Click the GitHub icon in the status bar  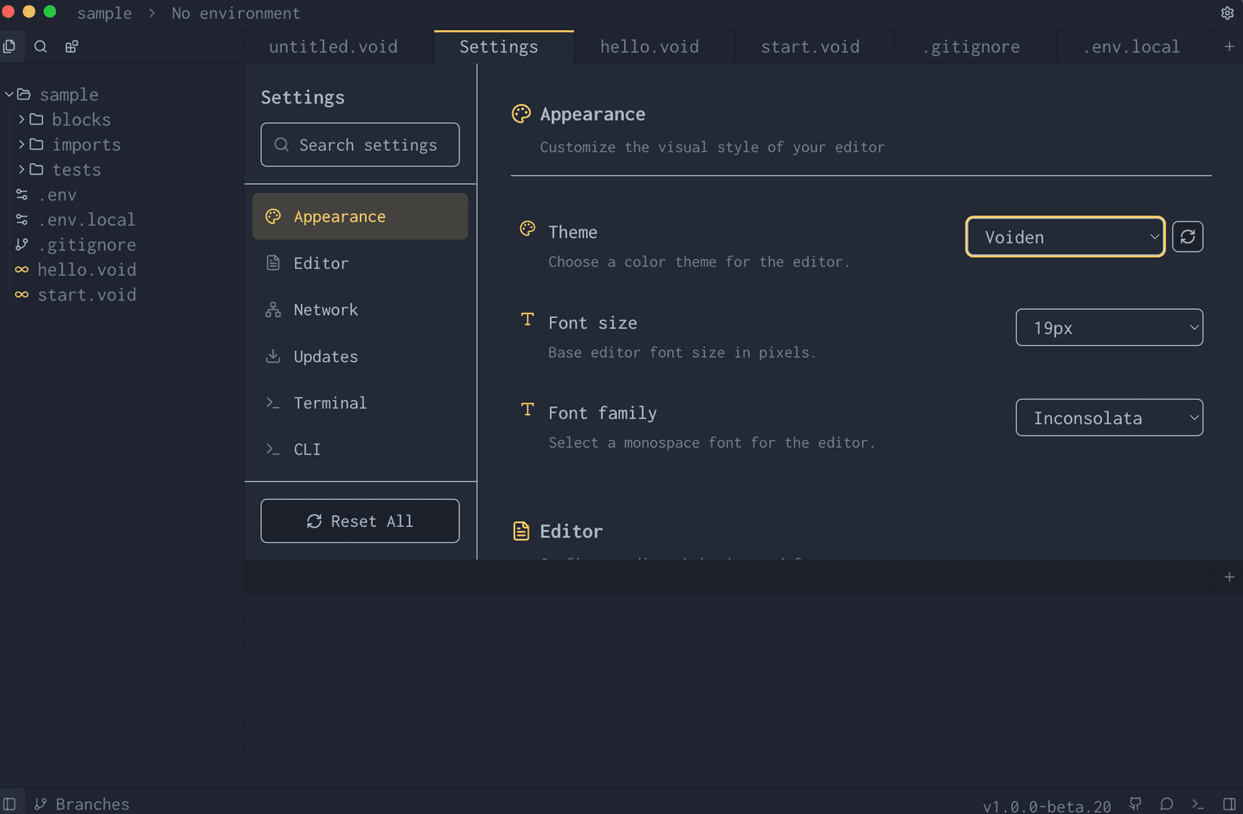(x=1135, y=803)
